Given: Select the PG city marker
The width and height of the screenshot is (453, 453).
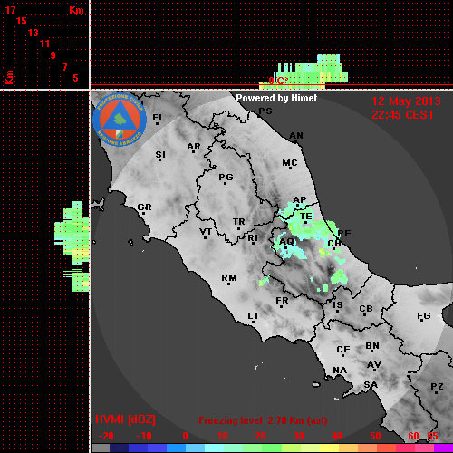Looking at the screenshot, I should point(225,183).
